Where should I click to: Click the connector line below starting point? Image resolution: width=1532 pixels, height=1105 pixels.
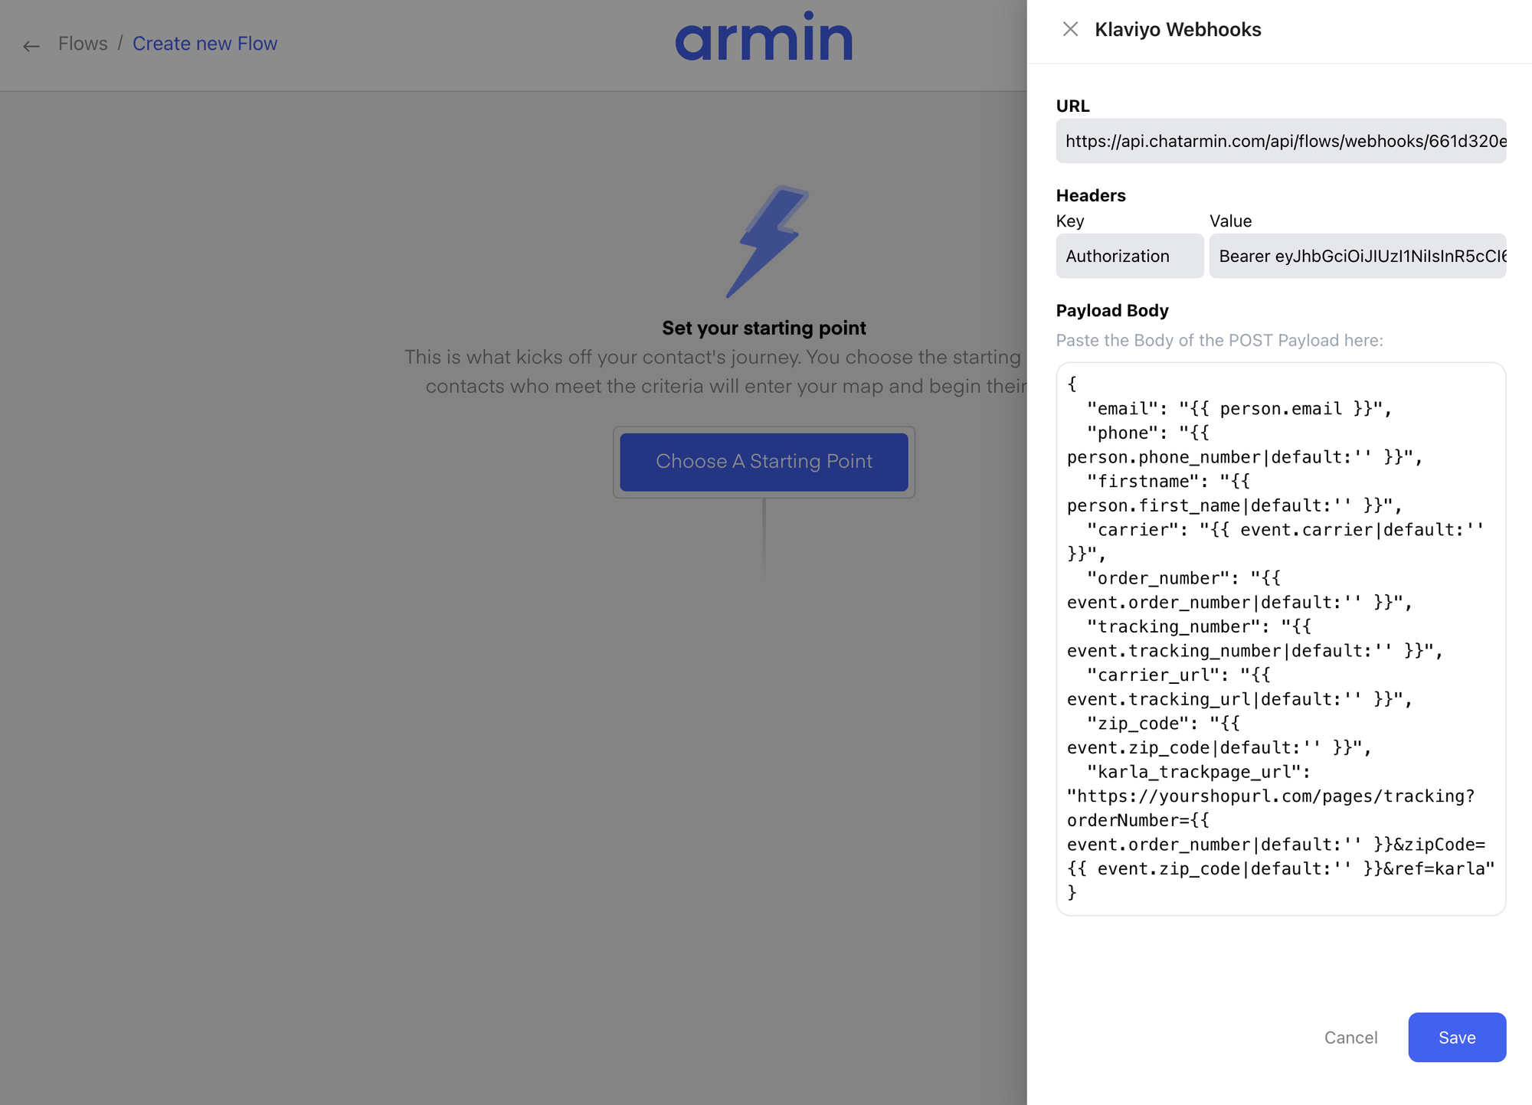pyautogui.click(x=764, y=536)
